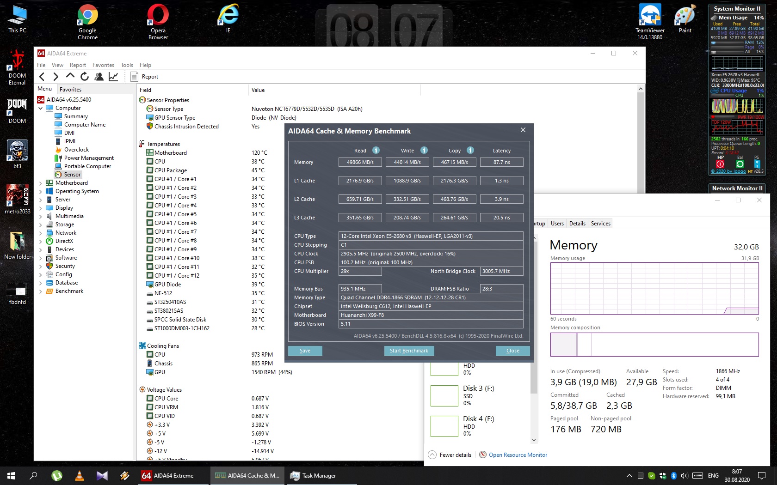Show info for the Copy column in benchmark

click(x=470, y=150)
